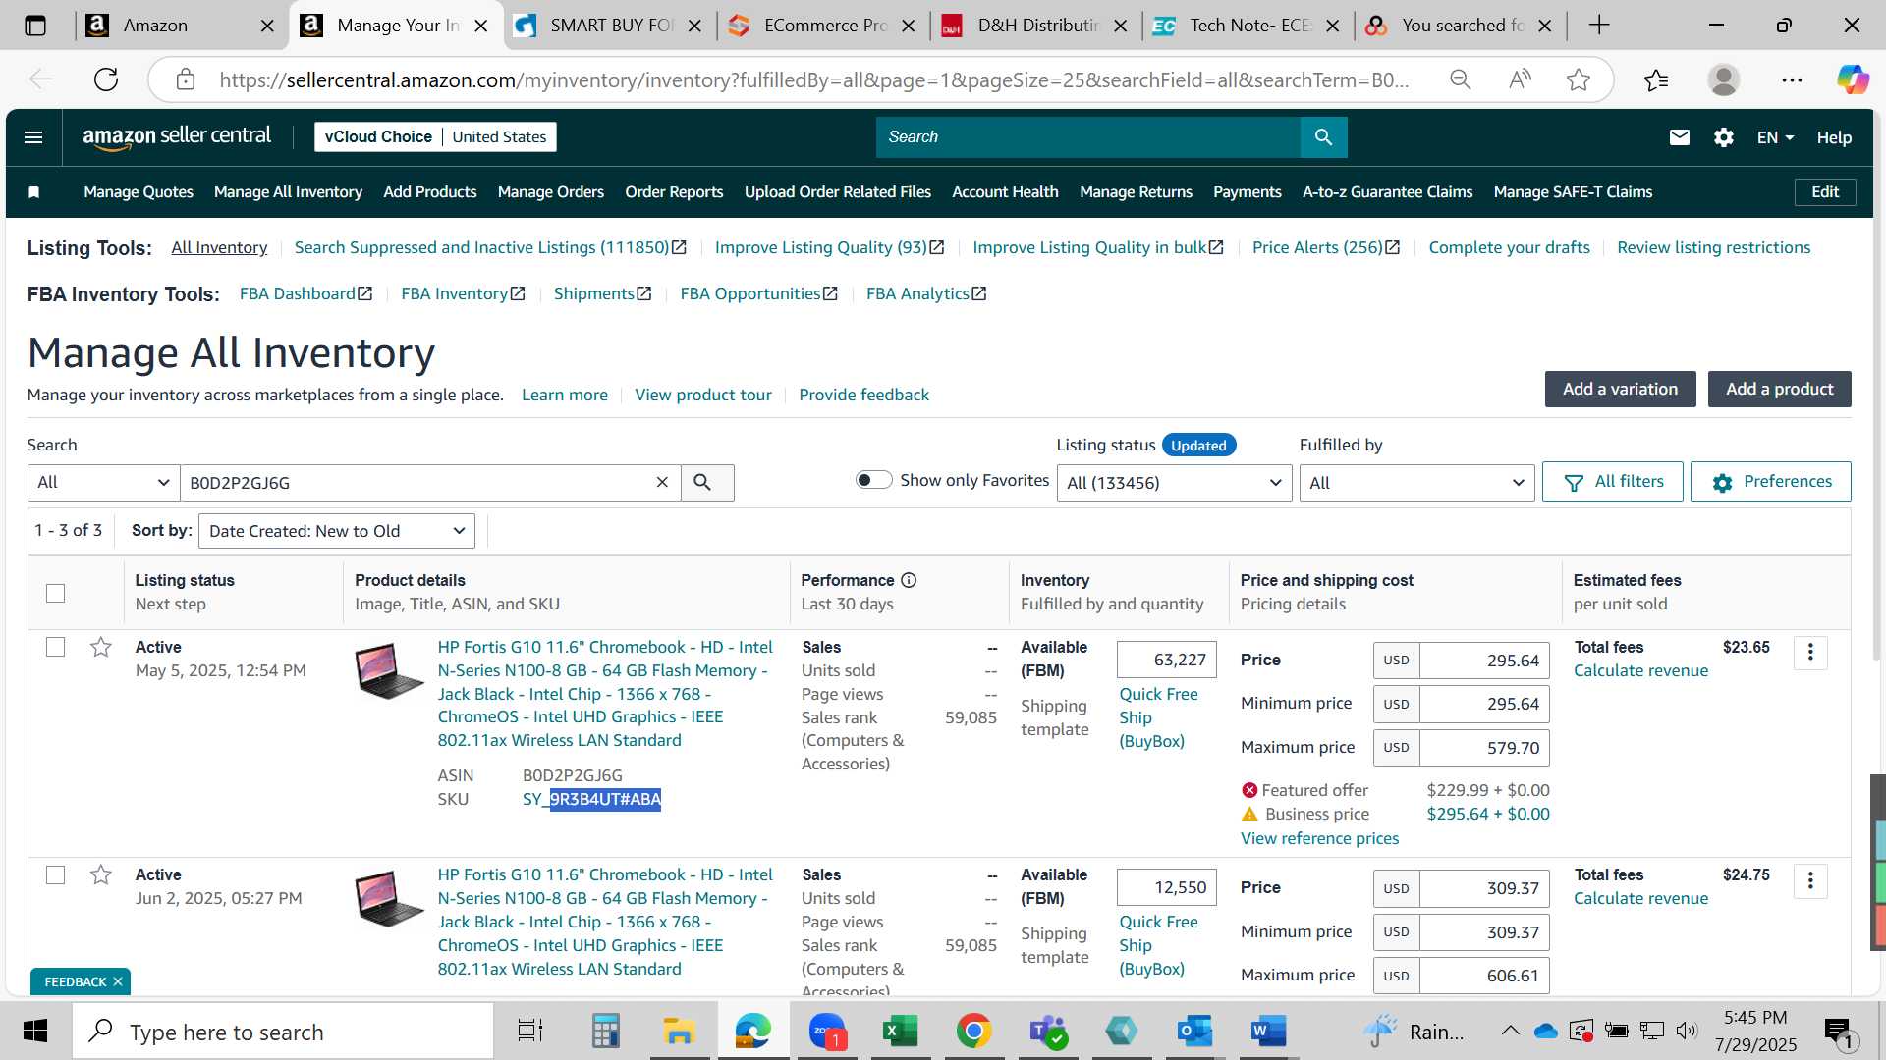Open Price Alerts (256) link
Viewport: 1886px width, 1060px height.
1325,247
